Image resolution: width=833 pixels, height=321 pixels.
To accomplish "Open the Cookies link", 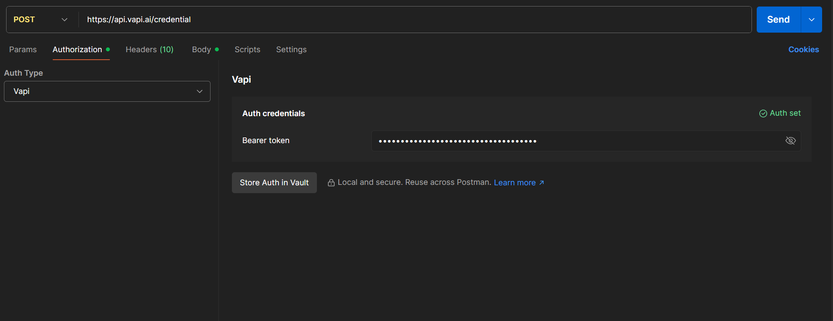I will 803,50.
